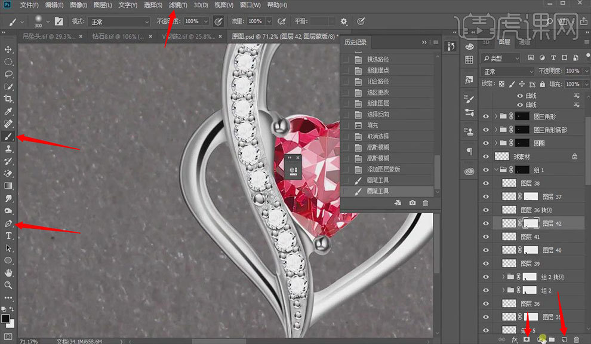Viewport: 591px width, 344px height.
Task: Switch to the 钻石8.tif document tab
Action: [117, 36]
